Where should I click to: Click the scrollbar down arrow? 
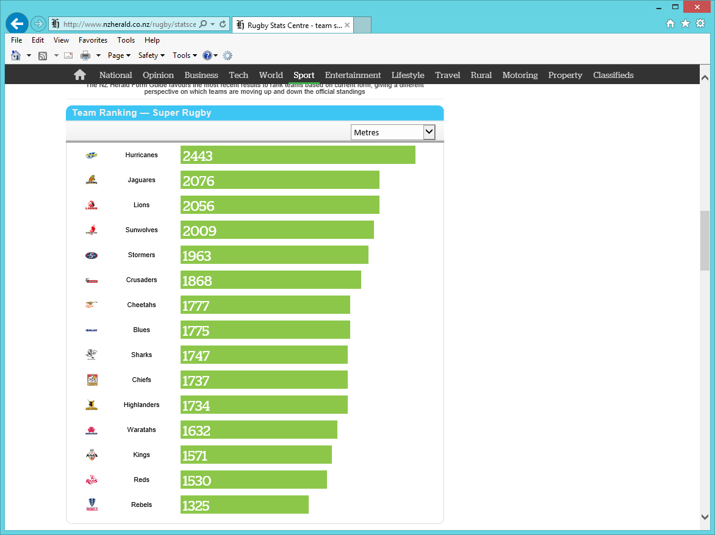coord(705,517)
